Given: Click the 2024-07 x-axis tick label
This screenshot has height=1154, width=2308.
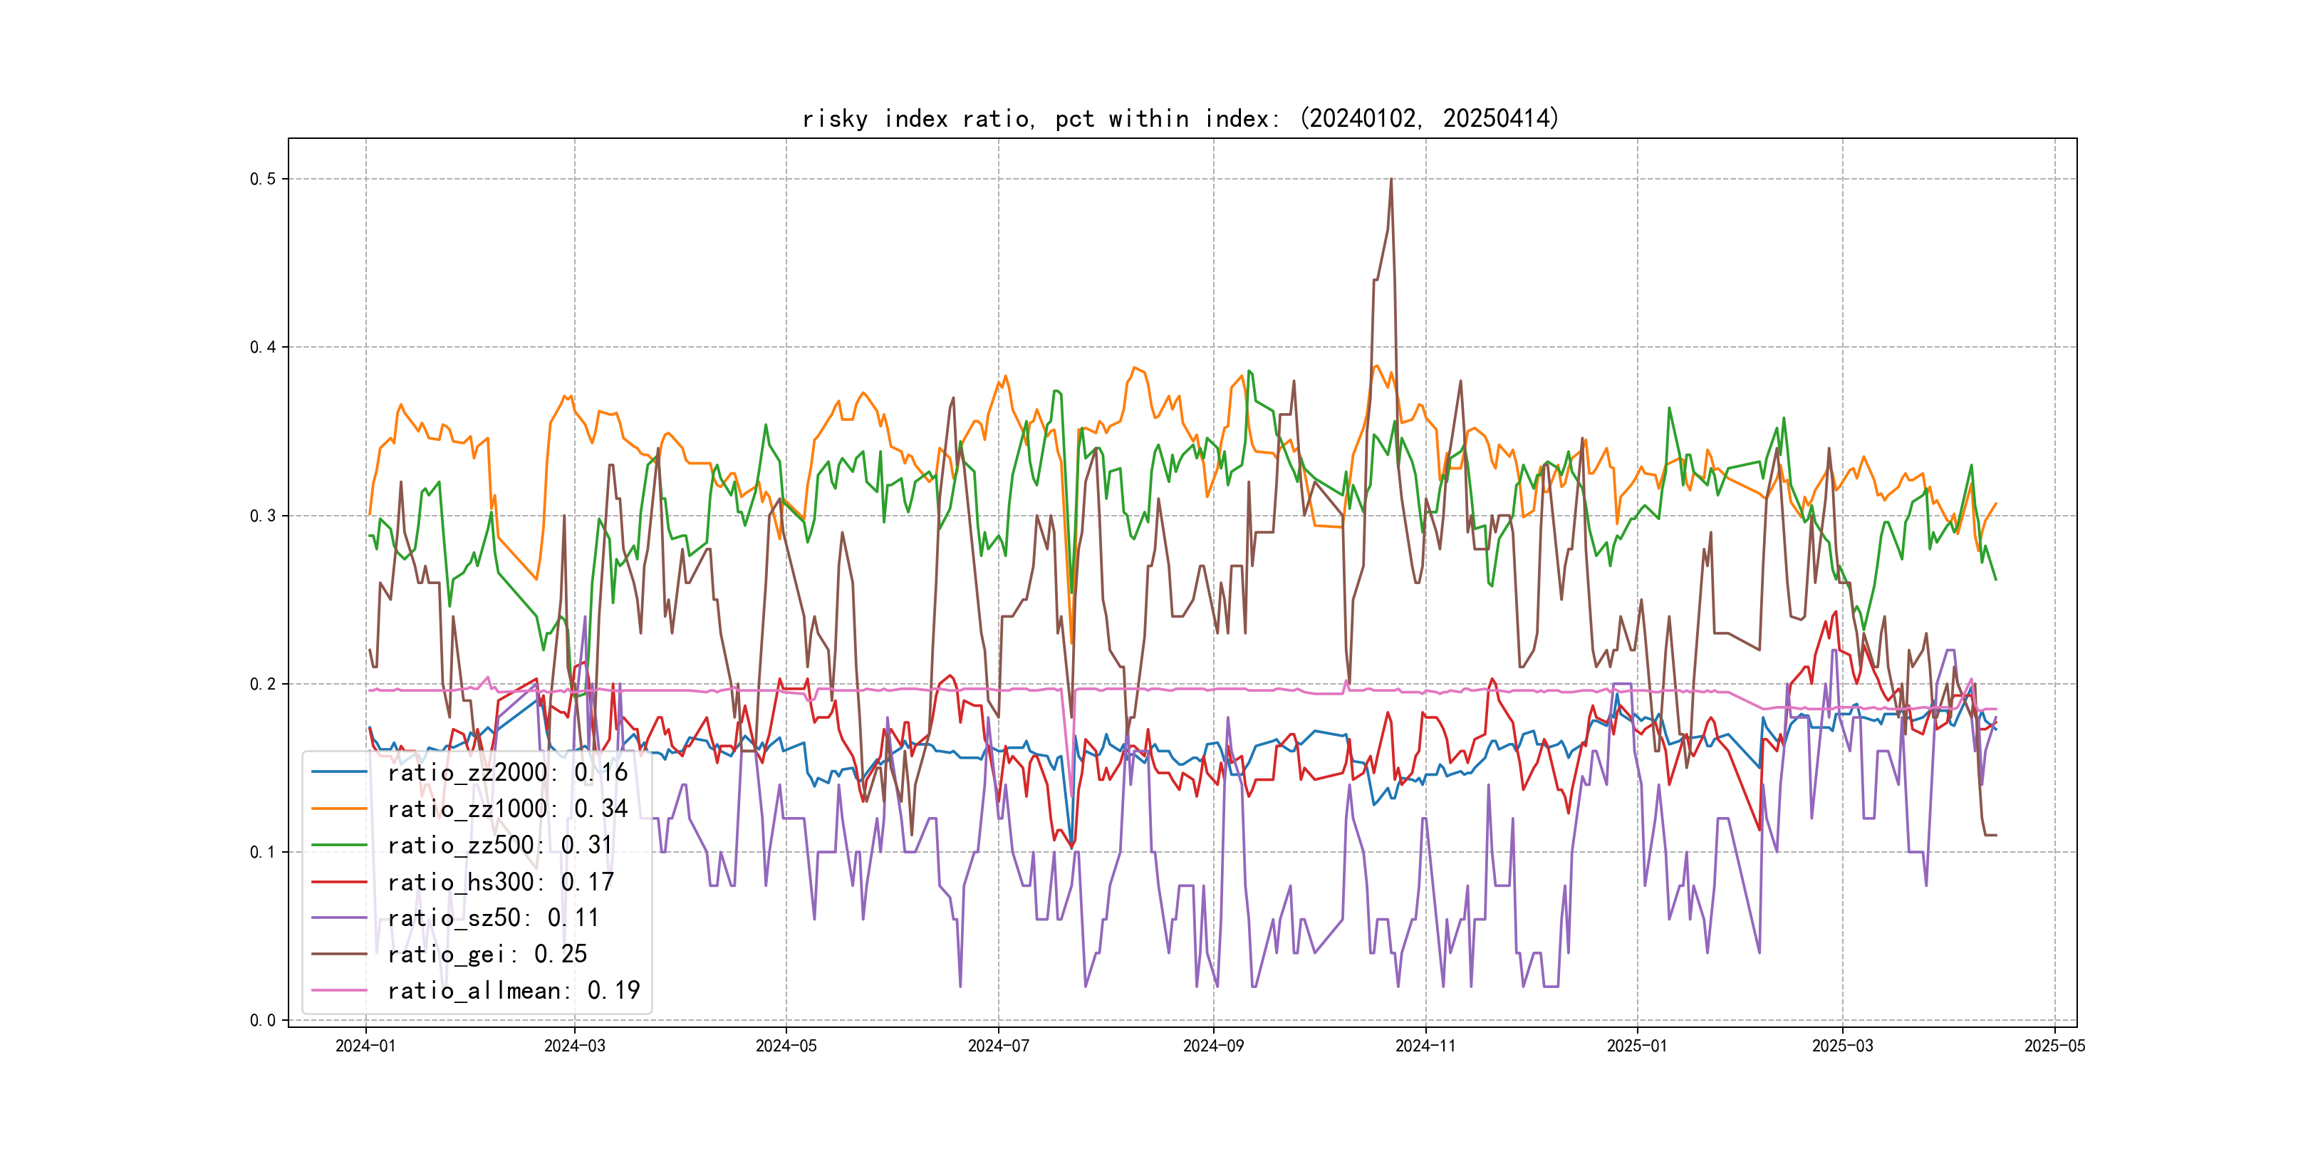Looking at the screenshot, I should click(998, 1046).
